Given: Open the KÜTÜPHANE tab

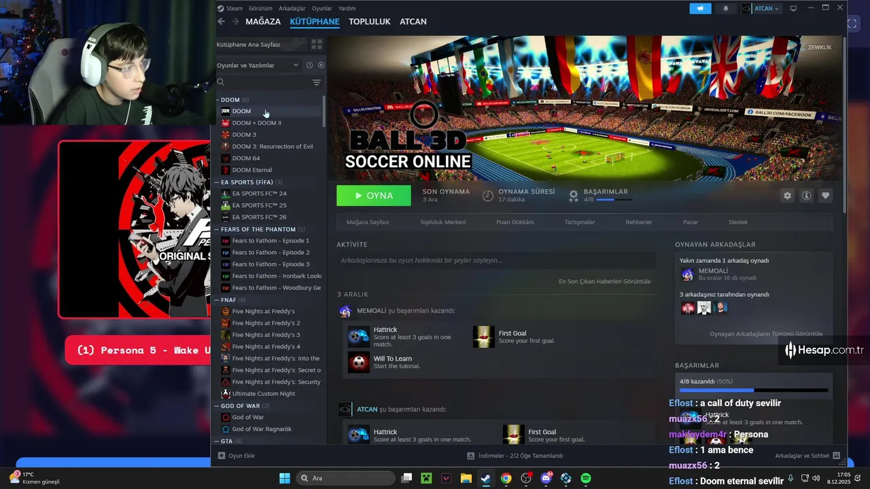Looking at the screenshot, I should tap(315, 22).
